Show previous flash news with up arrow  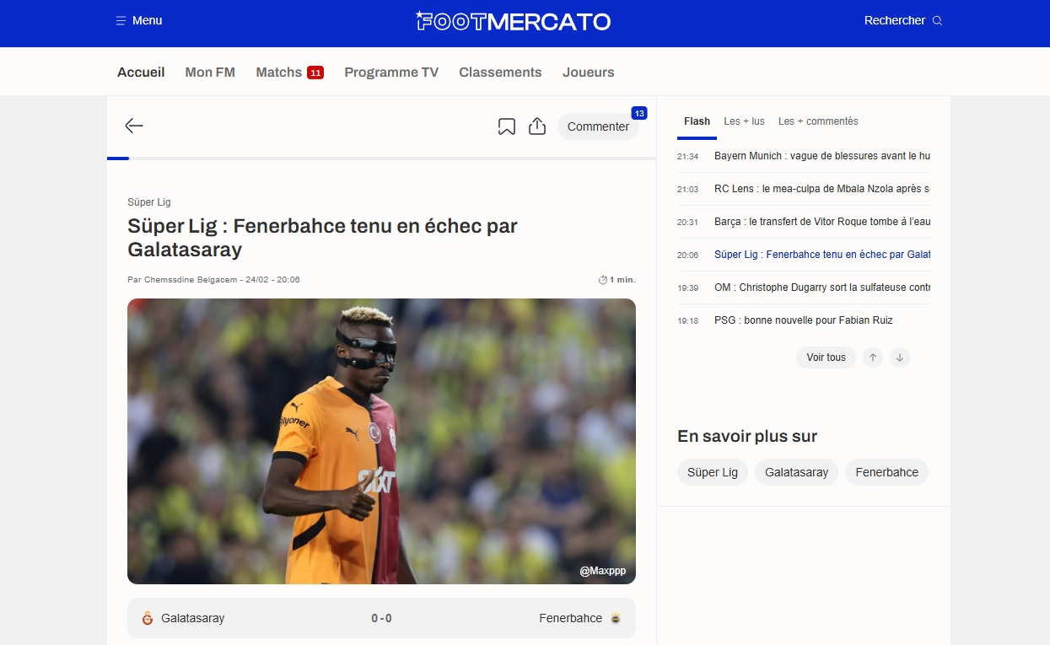(873, 357)
